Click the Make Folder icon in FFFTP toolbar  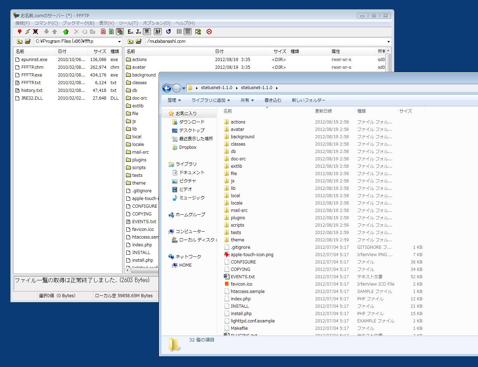[x=93, y=32]
